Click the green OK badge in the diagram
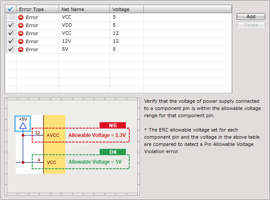Viewport: 270px width, 200px height. coord(113,152)
